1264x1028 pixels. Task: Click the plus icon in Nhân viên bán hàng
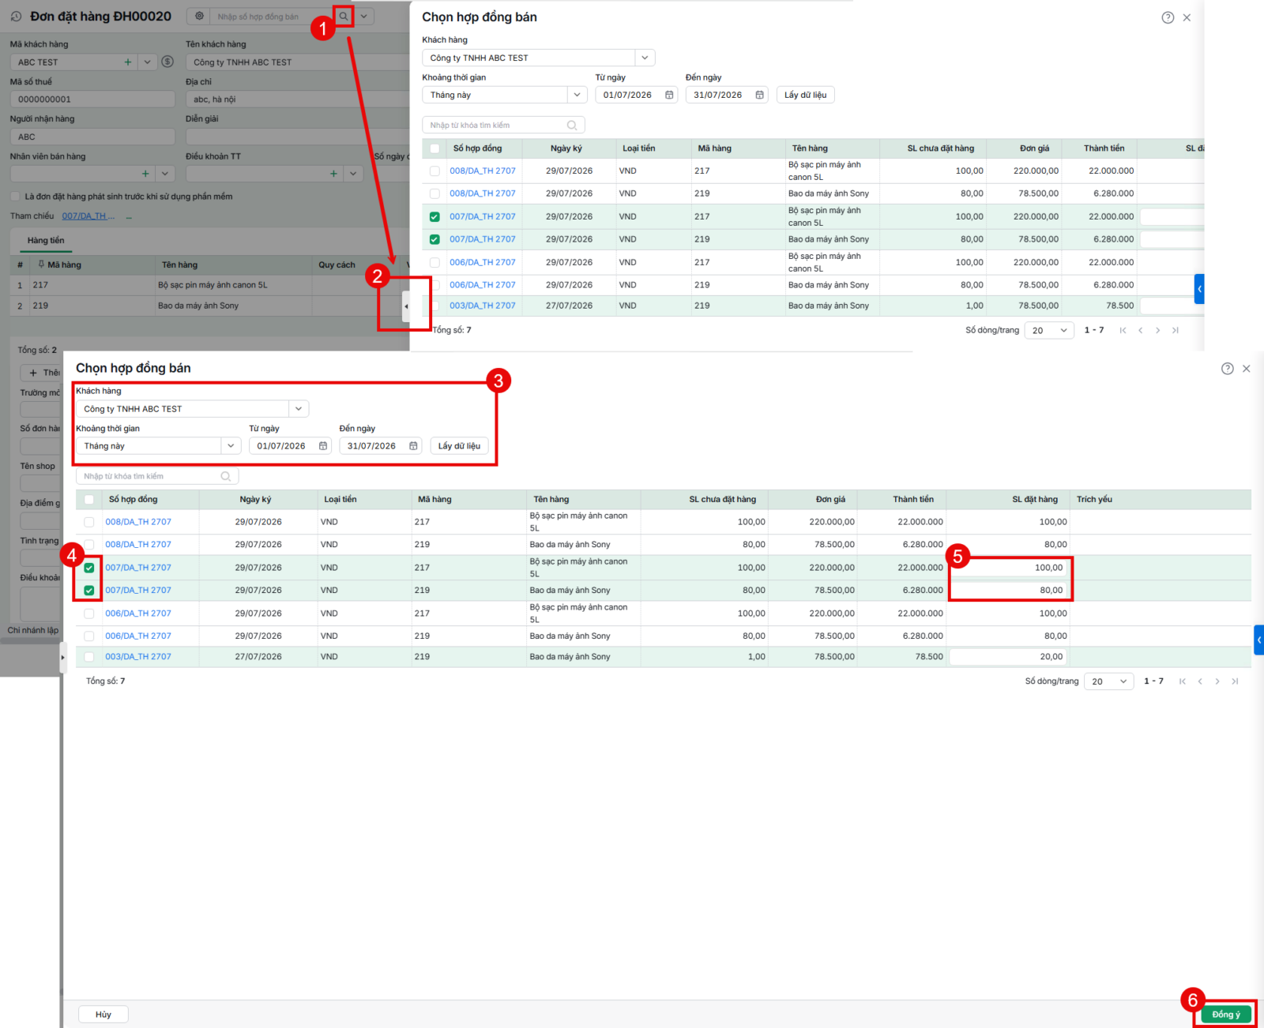coord(145,174)
